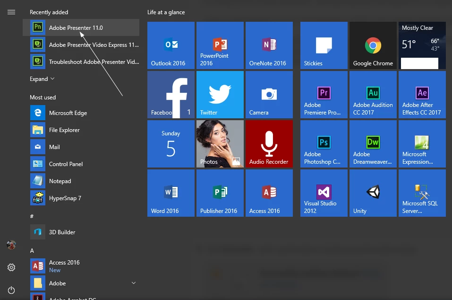452x300 pixels.
Task: Click the user account avatar
Action: pyautogui.click(x=11, y=245)
